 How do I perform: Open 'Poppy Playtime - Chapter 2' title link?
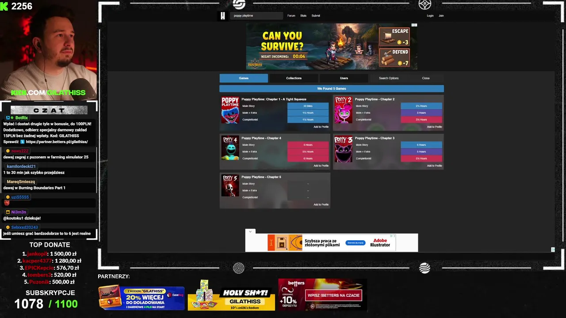375,99
